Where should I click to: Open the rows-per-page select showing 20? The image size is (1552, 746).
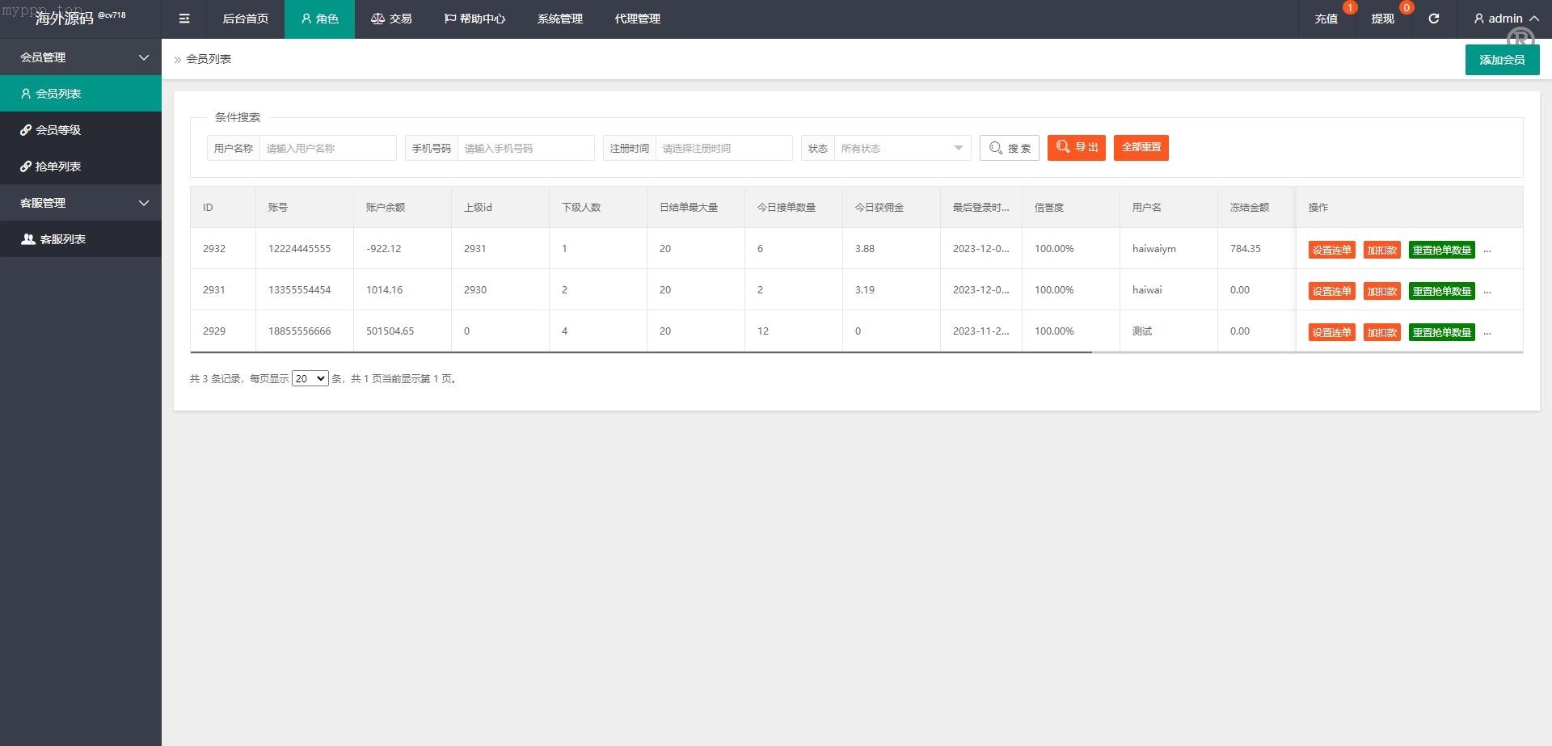tap(310, 378)
